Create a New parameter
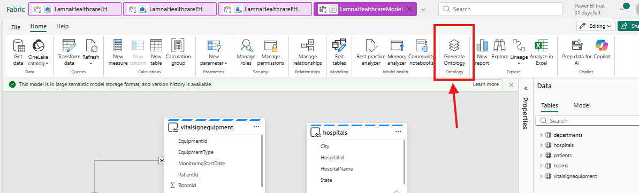 pyautogui.click(x=214, y=52)
